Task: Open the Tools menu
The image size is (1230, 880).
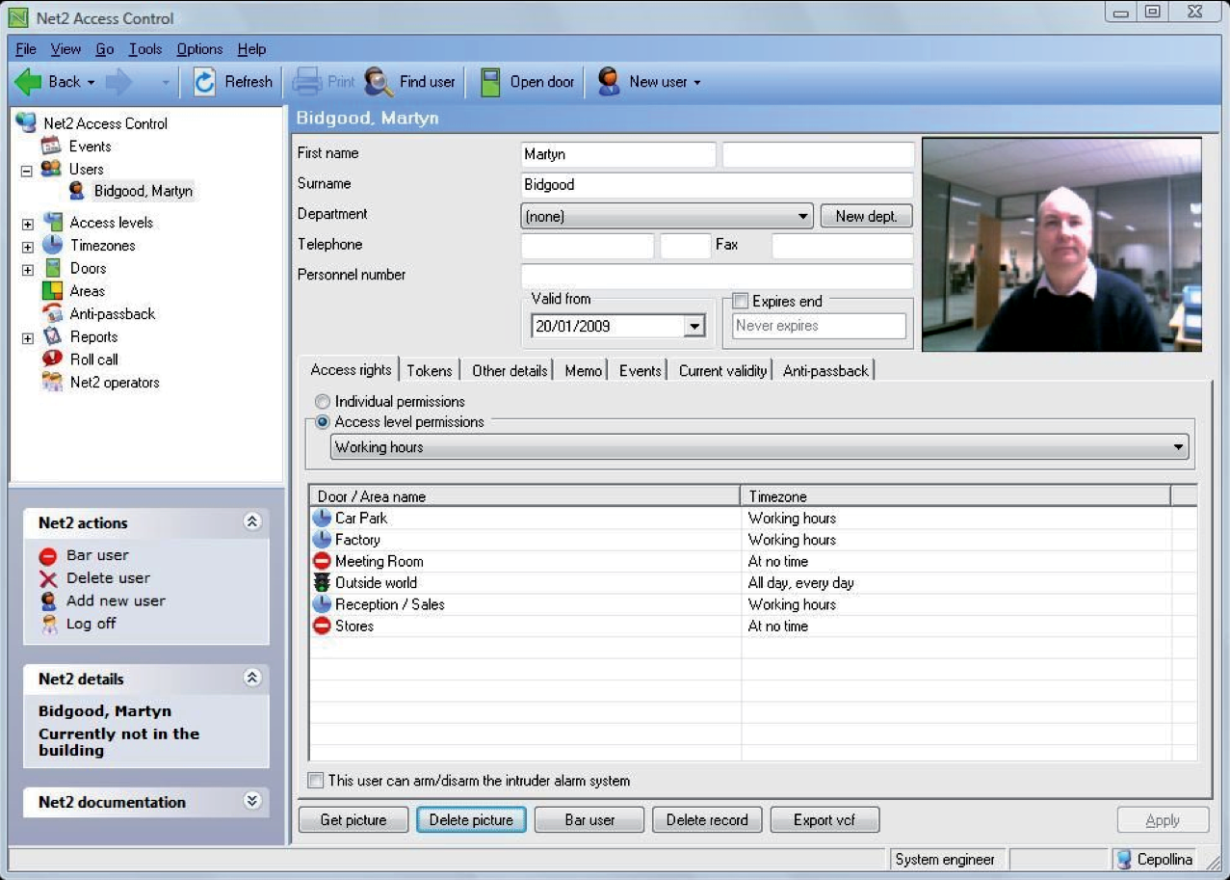Action: [144, 49]
